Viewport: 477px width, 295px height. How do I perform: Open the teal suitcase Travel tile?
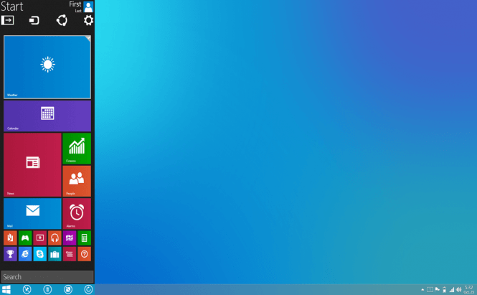tap(55, 254)
